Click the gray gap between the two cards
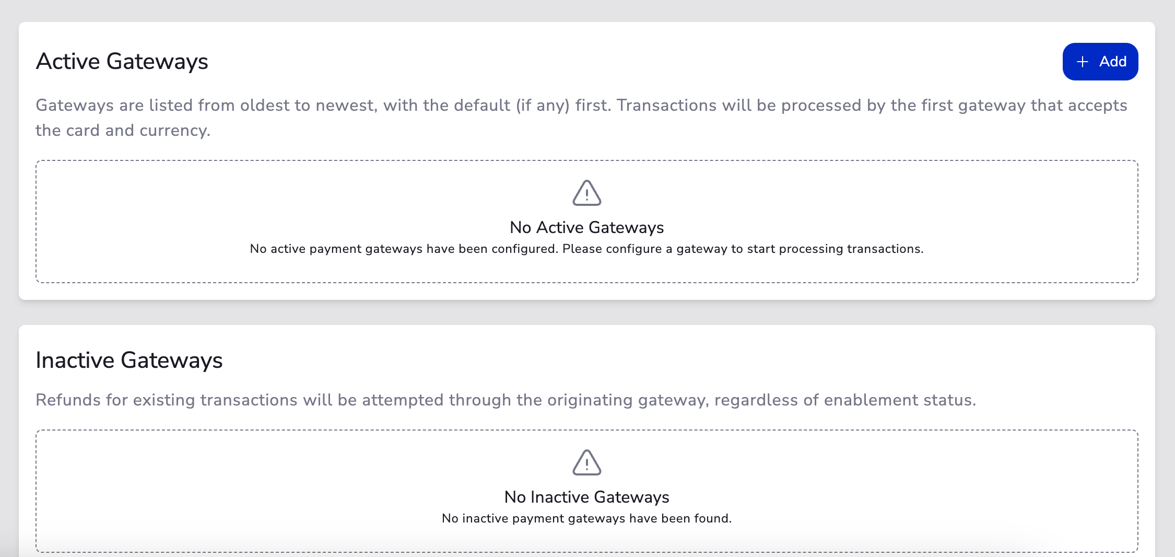This screenshot has height=557, width=1175. pos(586,312)
